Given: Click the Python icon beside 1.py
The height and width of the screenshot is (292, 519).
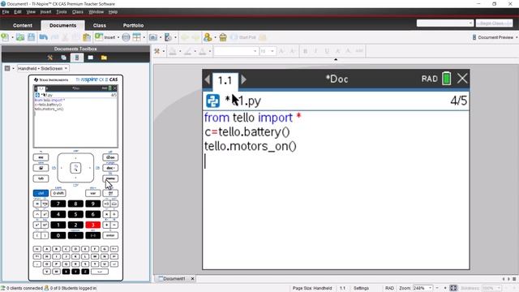Looking at the screenshot, I should pyautogui.click(x=212, y=101).
